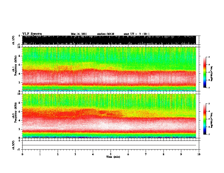Click the "-3" label on ch.1 colorbar
The width and height of the screenshot is (224, 173).
pos(208,57)
